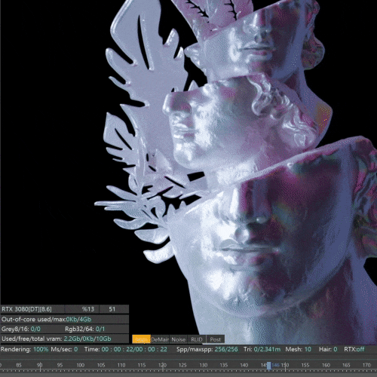Click the blue timeline playhead handle
This screenshot has width=377, height=377.
pos(268,366)
